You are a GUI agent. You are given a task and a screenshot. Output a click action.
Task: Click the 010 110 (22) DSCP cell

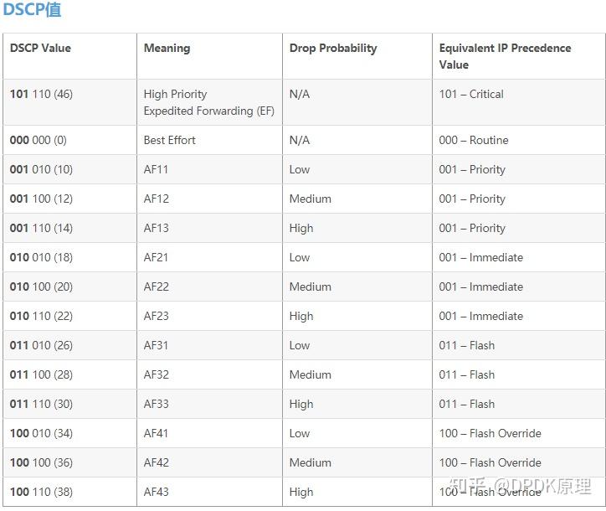[x=41, y=317]
